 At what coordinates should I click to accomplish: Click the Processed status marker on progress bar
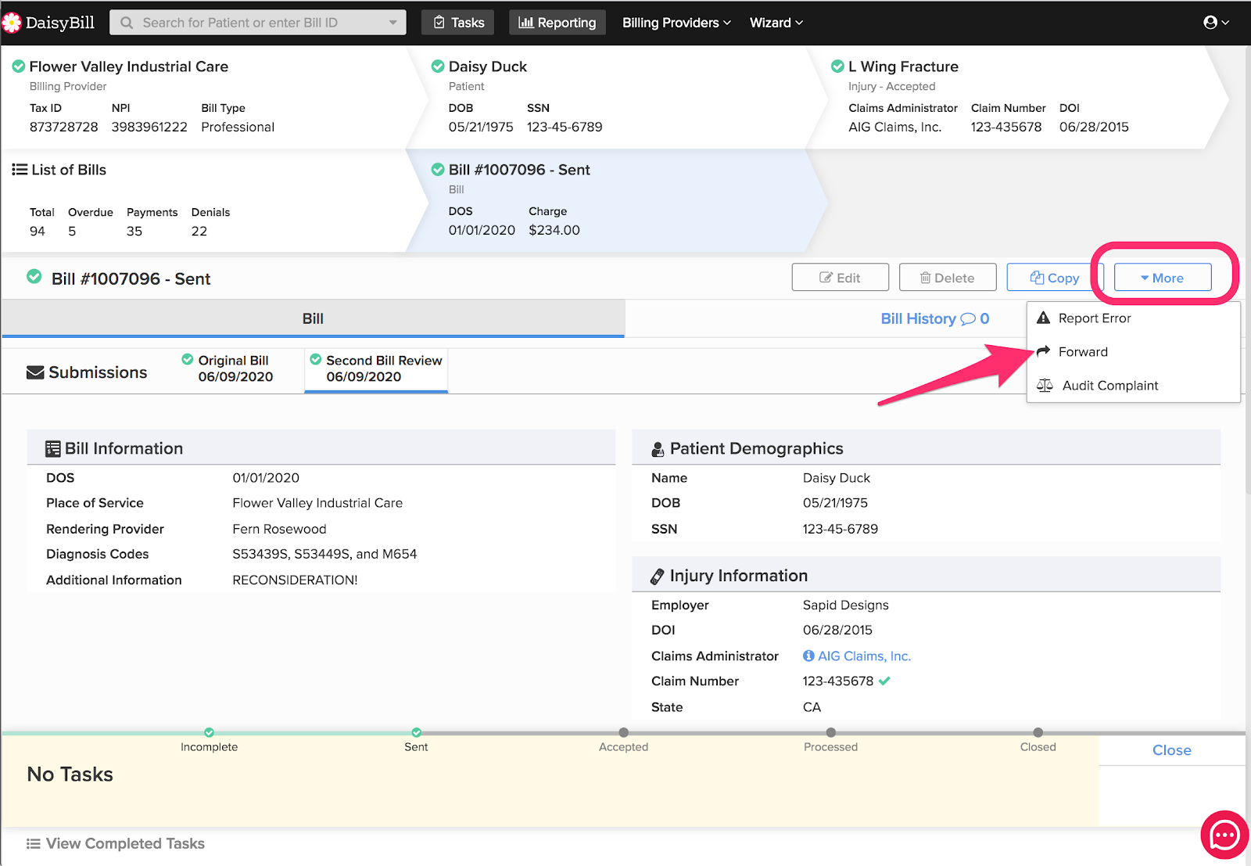[830, 733]
